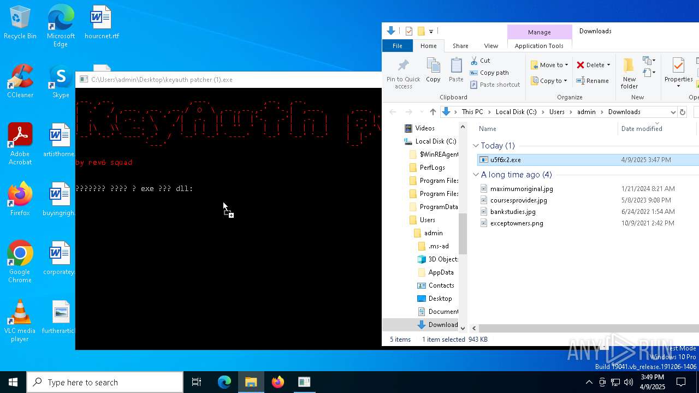699x393 pixels.
Task: Open the Windows Start menu
Action: [x=13, y=382]
